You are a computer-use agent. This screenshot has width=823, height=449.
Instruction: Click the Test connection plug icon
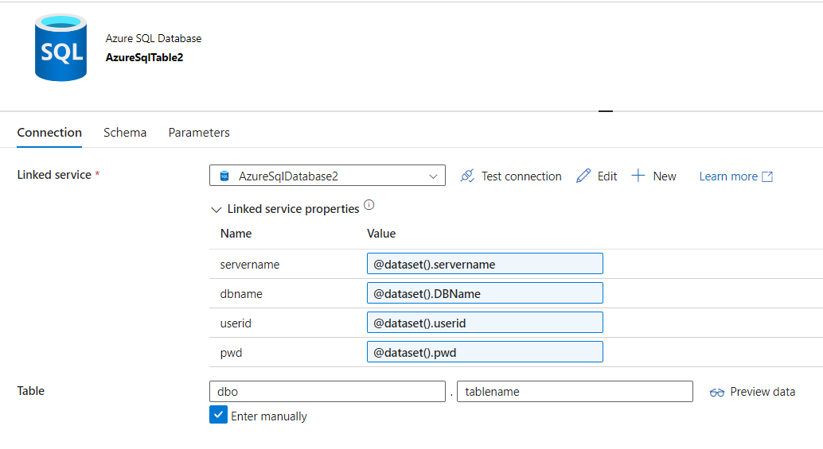[x=468, y=176]
